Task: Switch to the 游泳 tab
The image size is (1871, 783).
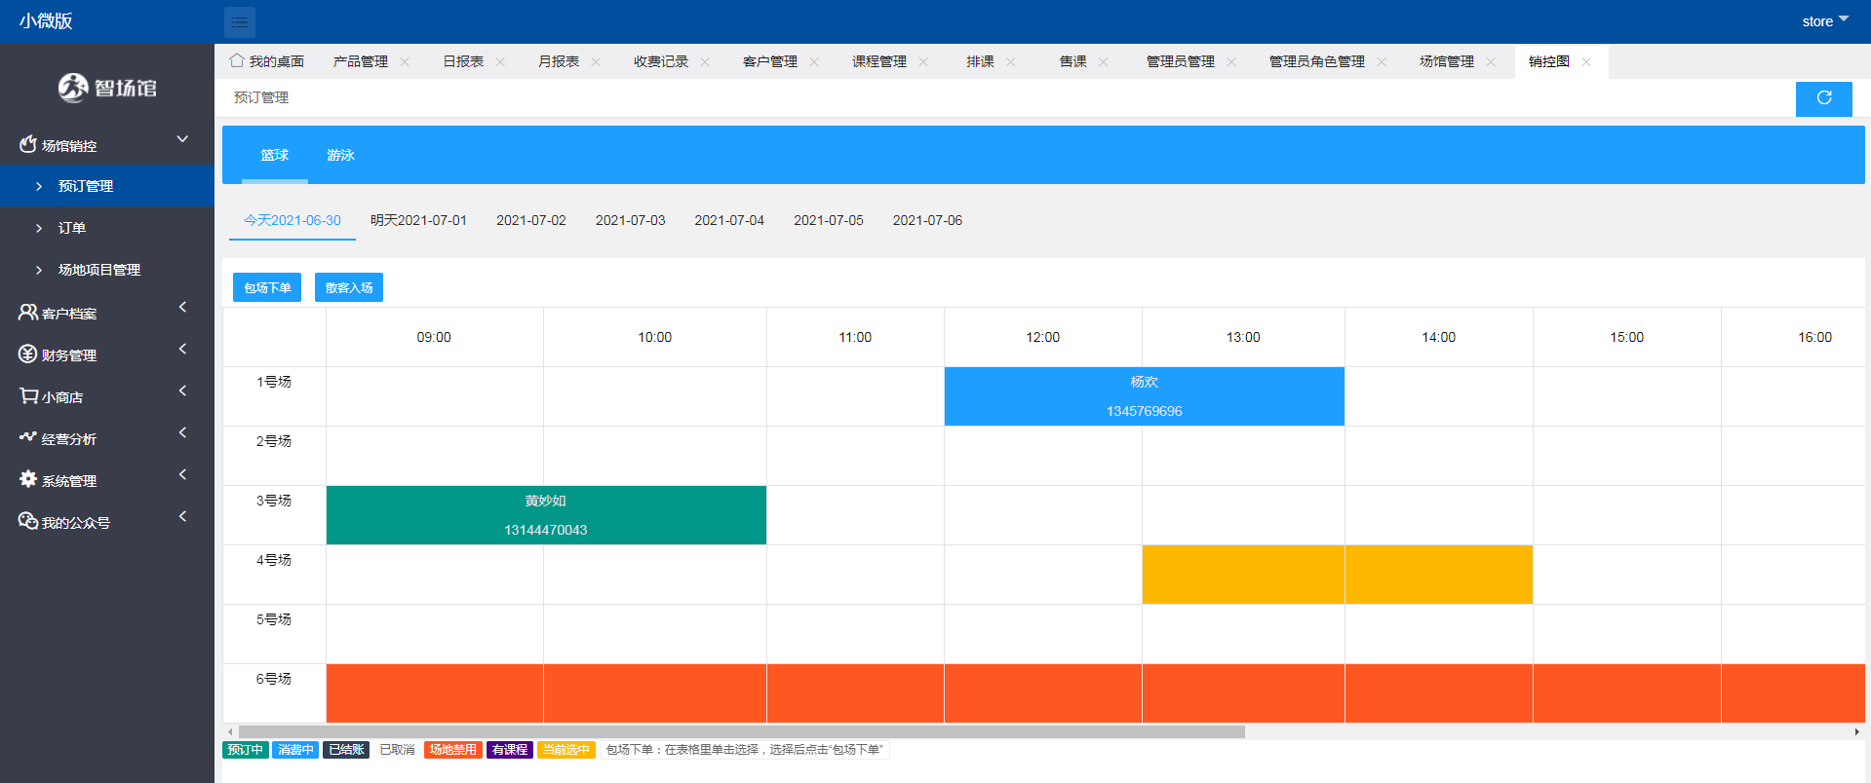Action: [x=340, y=156]
